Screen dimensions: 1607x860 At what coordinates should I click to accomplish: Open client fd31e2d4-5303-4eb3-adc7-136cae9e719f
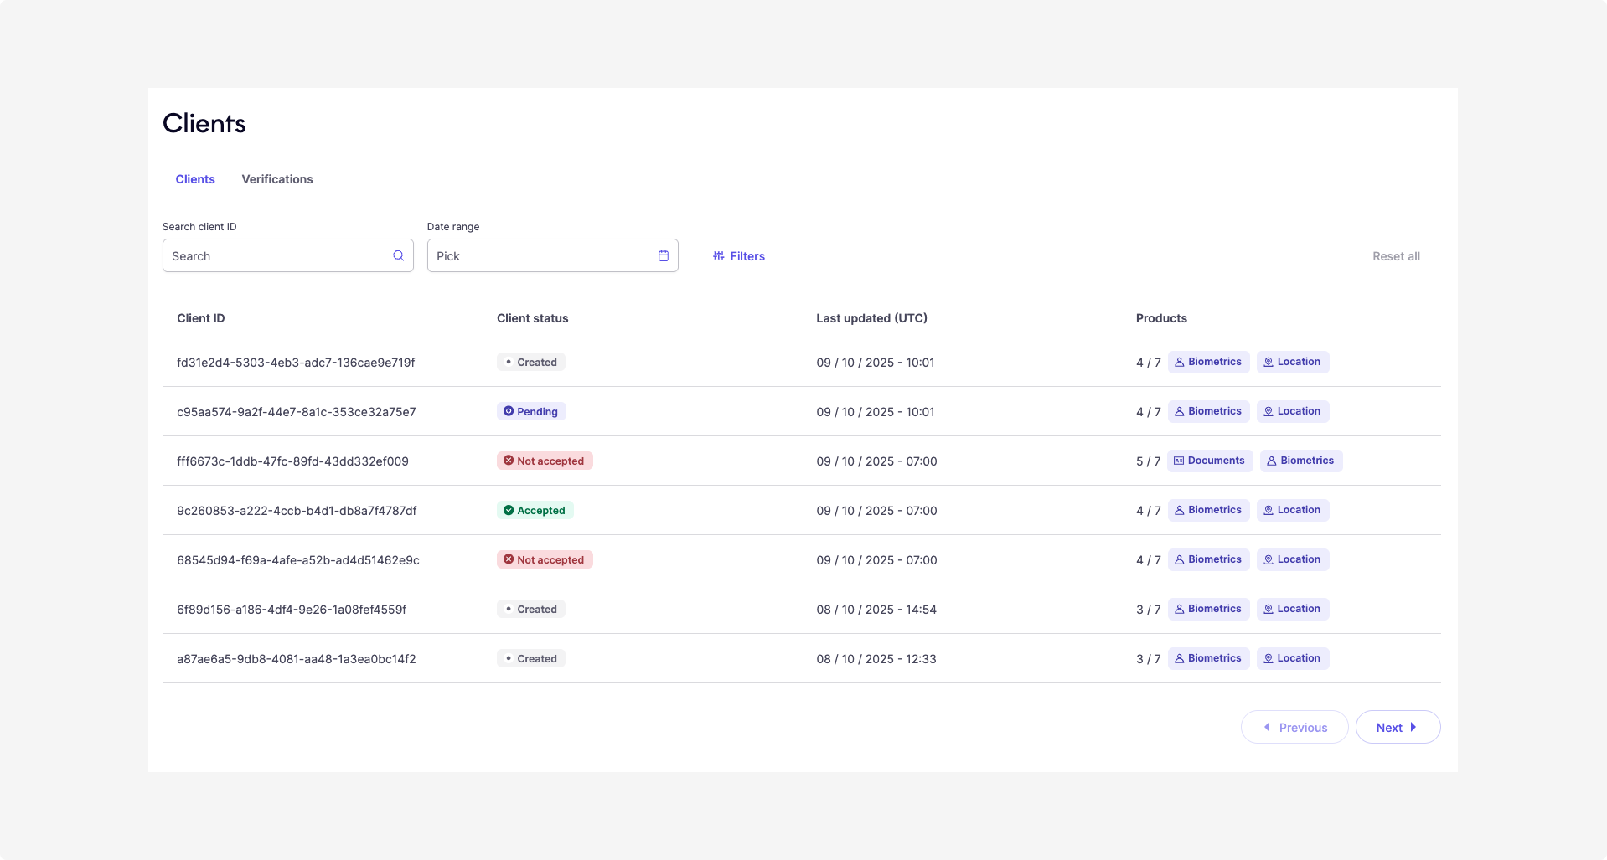point(296,363)
